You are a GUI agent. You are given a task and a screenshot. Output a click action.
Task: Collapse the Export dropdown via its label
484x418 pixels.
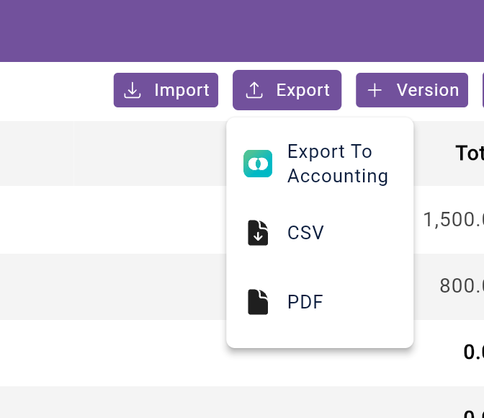[x=302, y=90]
